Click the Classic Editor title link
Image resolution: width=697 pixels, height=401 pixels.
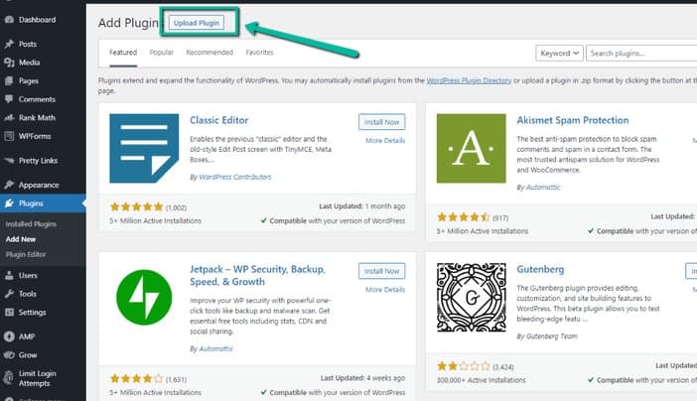click(219, 120)
